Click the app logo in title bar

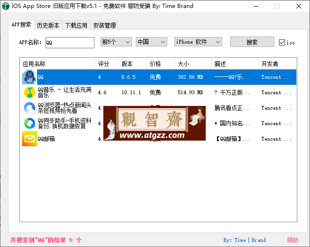6,6
